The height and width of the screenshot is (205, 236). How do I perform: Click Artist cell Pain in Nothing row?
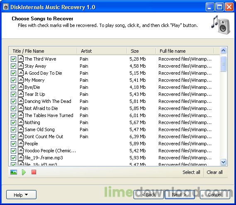point(84,122)
